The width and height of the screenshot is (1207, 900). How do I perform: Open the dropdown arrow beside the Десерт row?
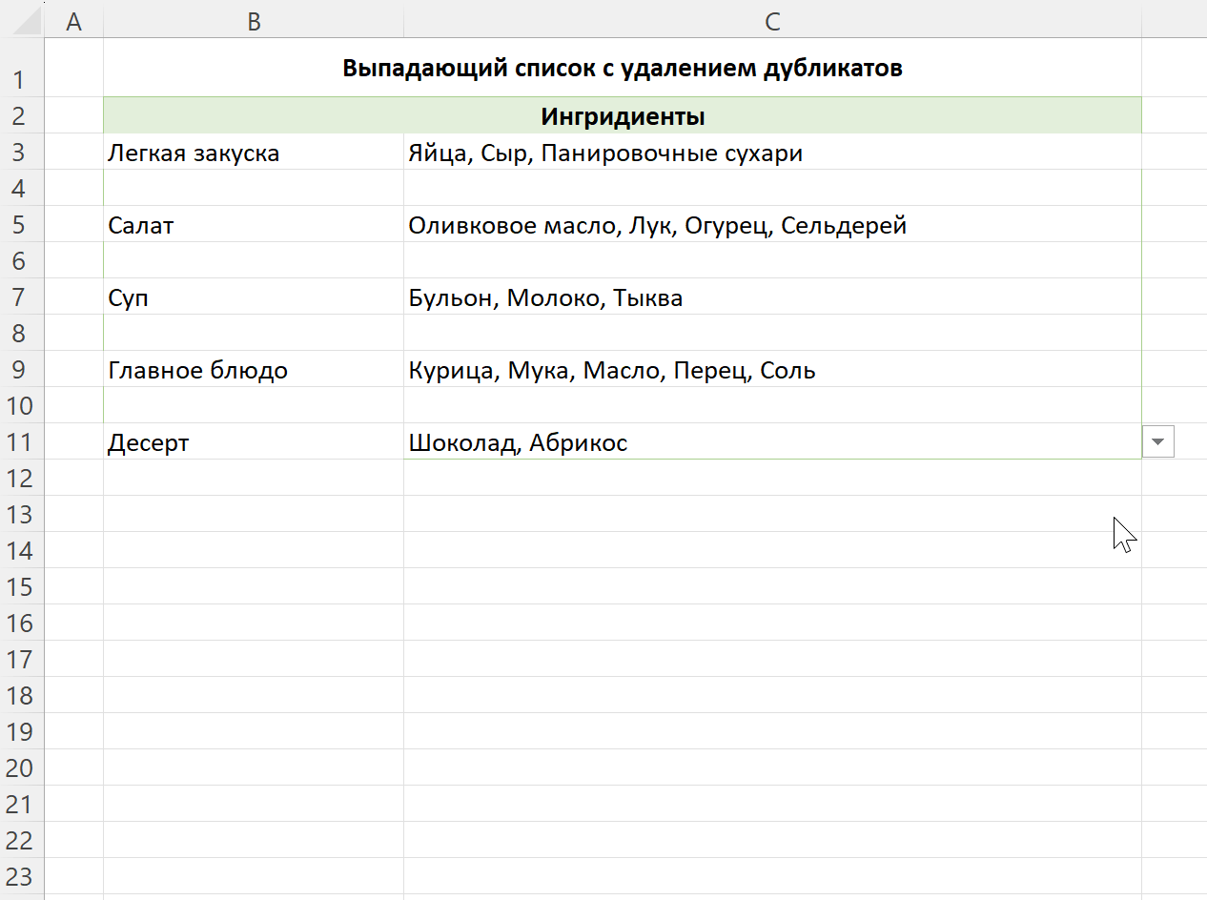[1157, 442]
